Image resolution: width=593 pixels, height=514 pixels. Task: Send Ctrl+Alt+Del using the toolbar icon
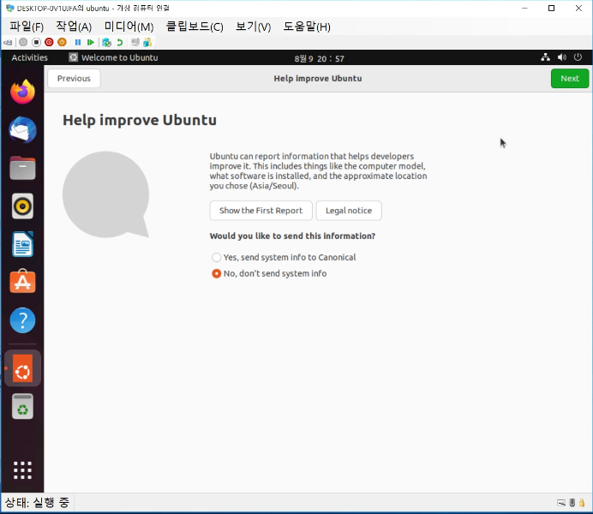point(8,42)
